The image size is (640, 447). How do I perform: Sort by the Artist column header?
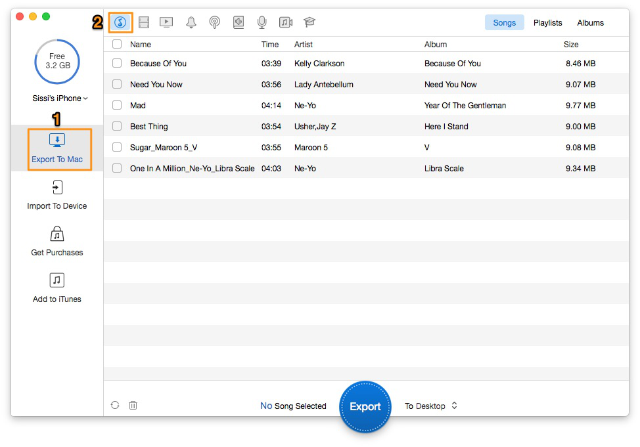[x=304, y=45]
